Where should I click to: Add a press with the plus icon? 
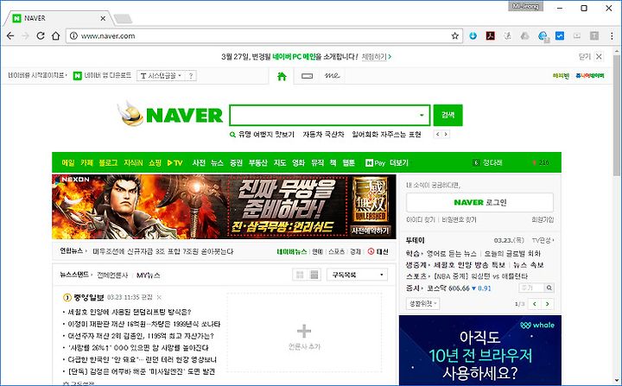(x=304, y=331)
